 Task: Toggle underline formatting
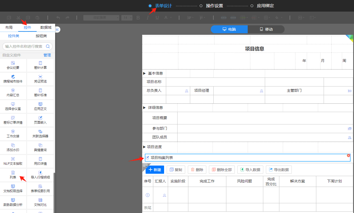(157, 18)
